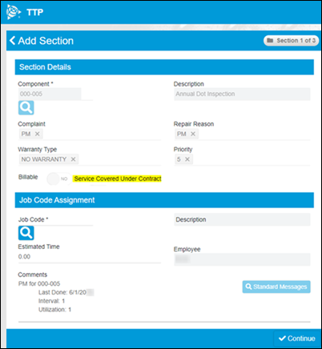This screenshot has width=322, height=349.
Task: Click the Continue button
Action: point(297,339)
